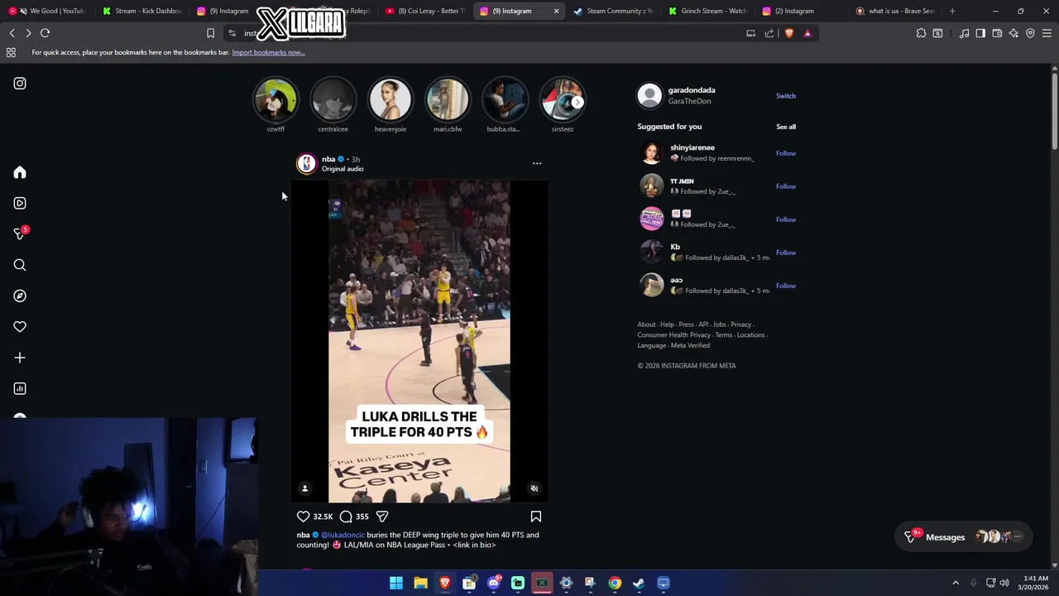Open Instagram Home in the sidebar
Image resolution: width=1059 pixels, height=596 pixels.
[20, 172]
